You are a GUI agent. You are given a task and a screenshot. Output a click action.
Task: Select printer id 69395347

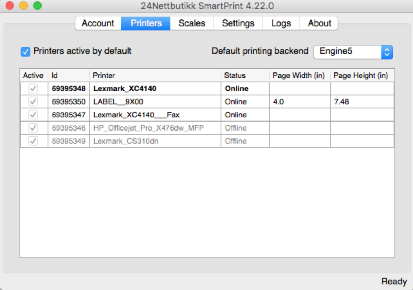pyautogui.click(x=69, y=115)
